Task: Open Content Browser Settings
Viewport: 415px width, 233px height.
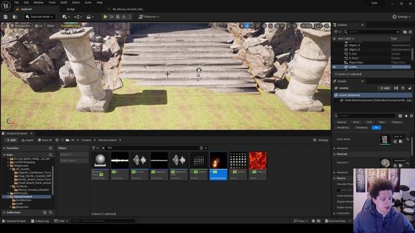Action: tap(321, 140)
